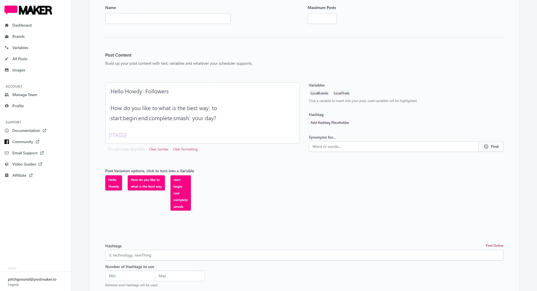Screen dimensions: 537x291
Task: Insert the LocalTrails variable
Action: (342, 93)
